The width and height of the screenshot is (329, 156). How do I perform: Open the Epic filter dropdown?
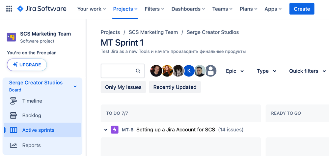click(235, 71)
